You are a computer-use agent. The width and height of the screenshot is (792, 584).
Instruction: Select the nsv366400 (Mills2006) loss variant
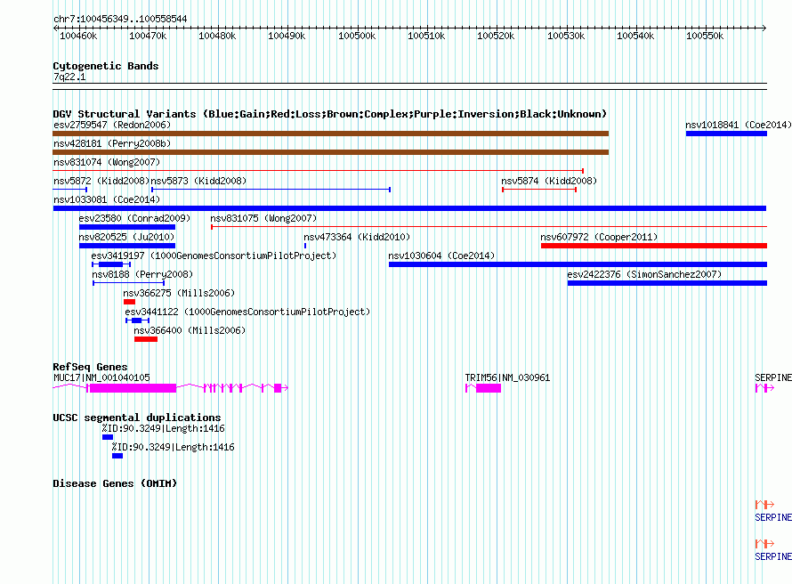pos(146,339)
